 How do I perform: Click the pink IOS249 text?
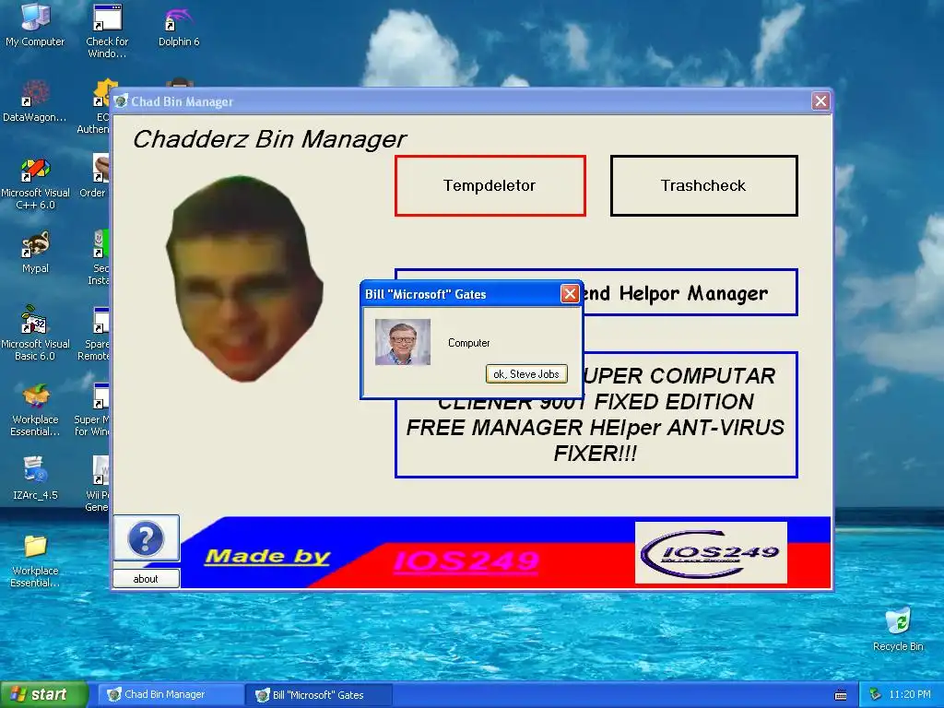coord(466,561)
